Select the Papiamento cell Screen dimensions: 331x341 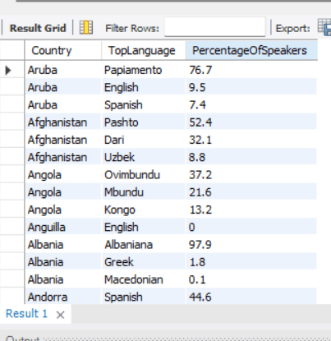coord(144,70)
